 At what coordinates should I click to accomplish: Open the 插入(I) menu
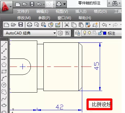click(81, 11)
